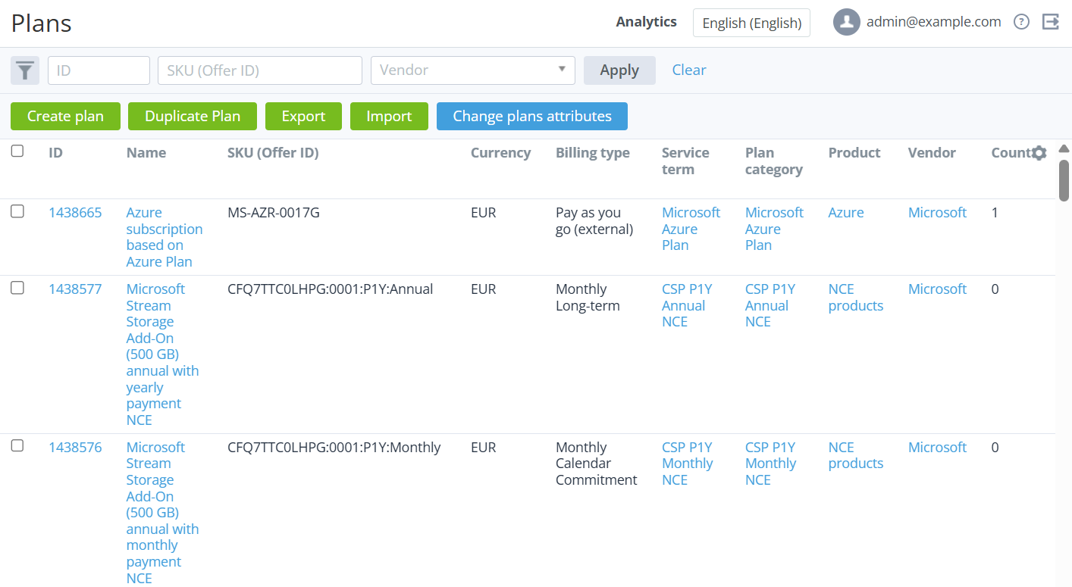The height and width of the screenshot is (587, 1072).
Task: Open CSP P1Y Monthly NCE plan category link
Action: click(770, 464)
